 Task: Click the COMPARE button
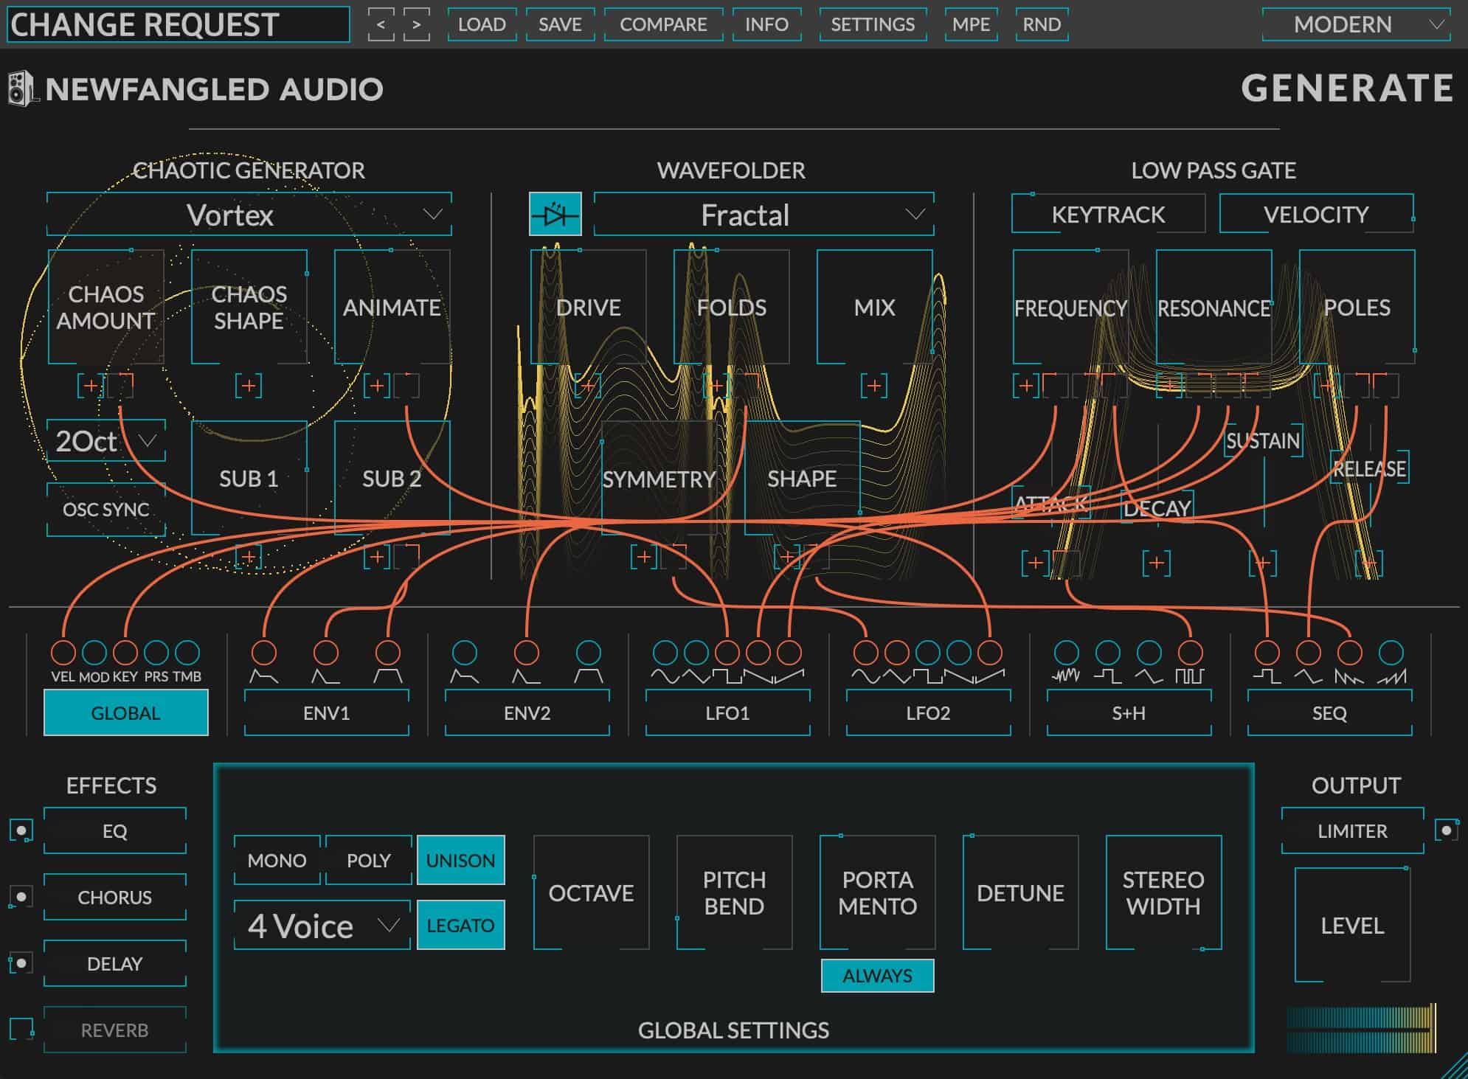tap(664, 25)
